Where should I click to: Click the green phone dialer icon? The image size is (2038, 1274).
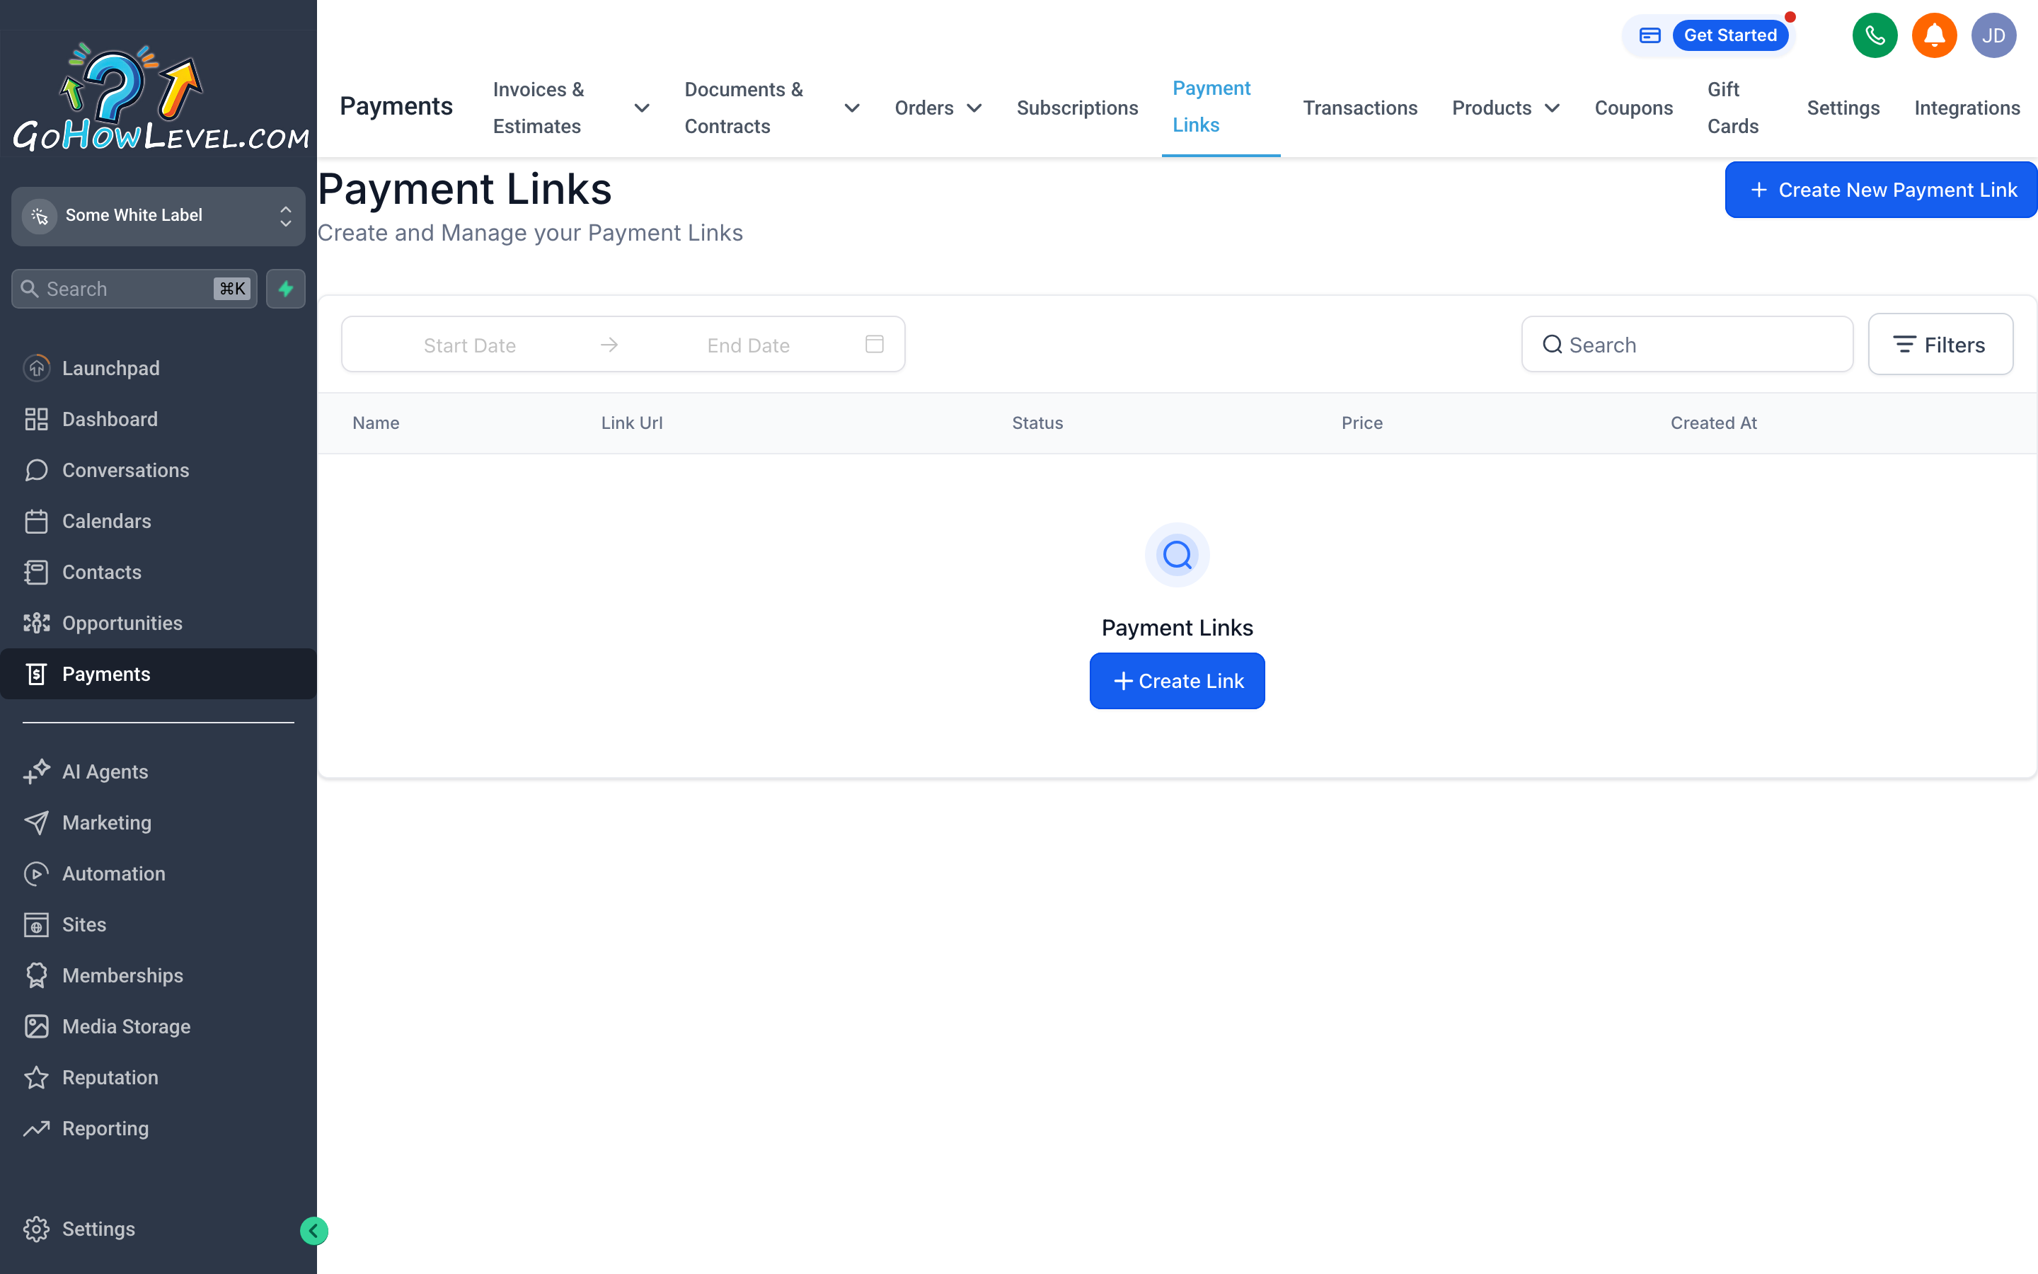tap(1875, 35)
